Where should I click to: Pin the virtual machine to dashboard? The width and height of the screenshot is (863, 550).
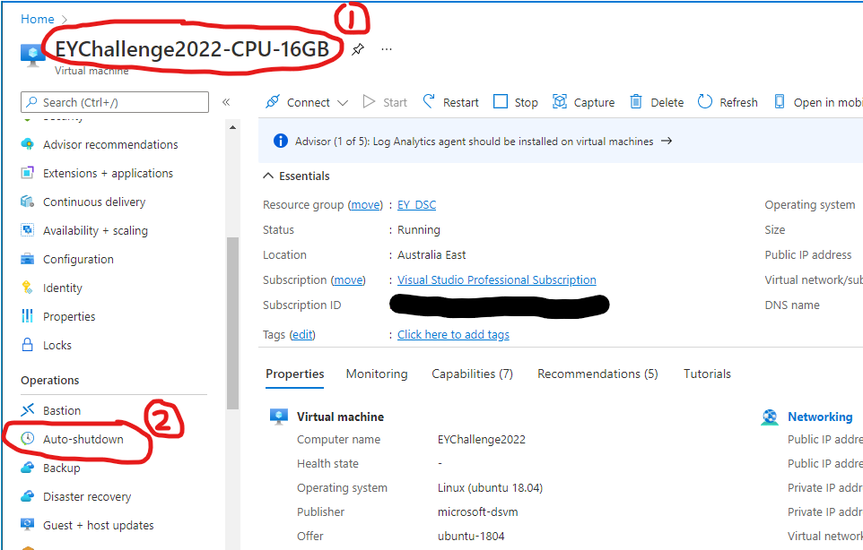click(x=358, y=49)
